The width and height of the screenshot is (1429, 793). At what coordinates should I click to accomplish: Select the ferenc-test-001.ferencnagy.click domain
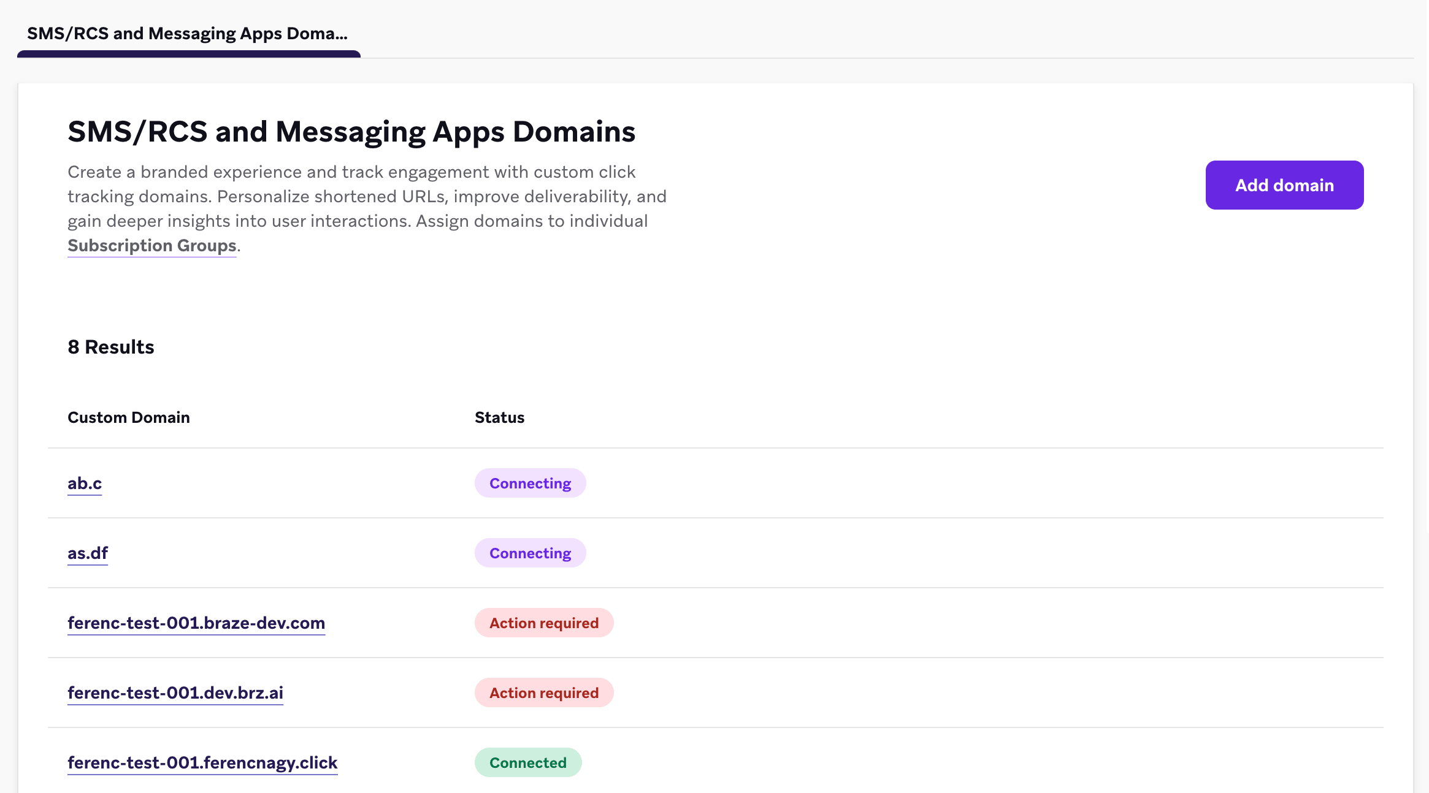coord(202,762)
